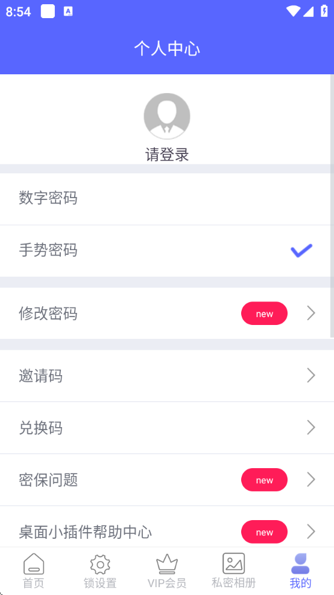Screen dimensions: 334x595
Task: Select the 我的 person icon
Action: coord(300,564)
